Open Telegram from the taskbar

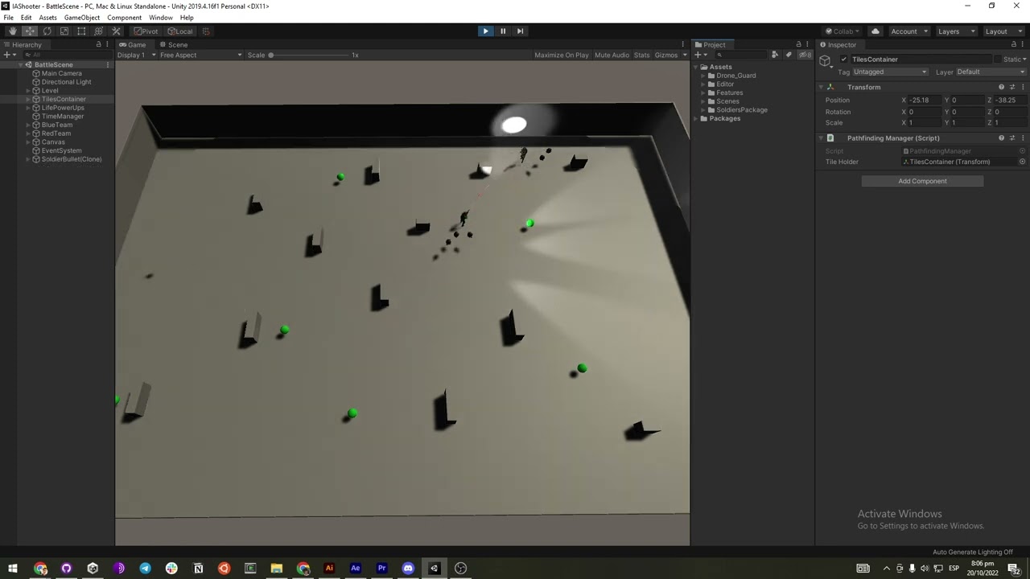point(145,569)
